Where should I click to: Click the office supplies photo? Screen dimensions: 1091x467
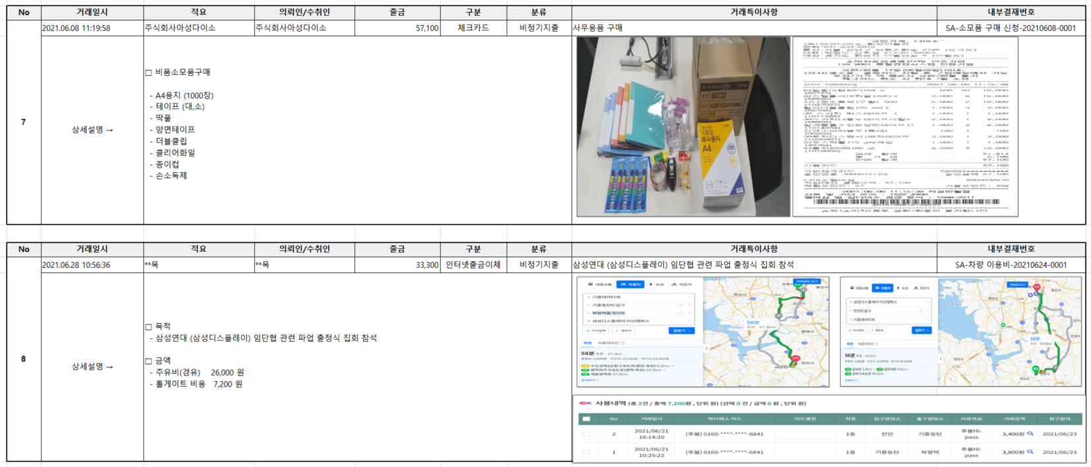coord(683,127)
